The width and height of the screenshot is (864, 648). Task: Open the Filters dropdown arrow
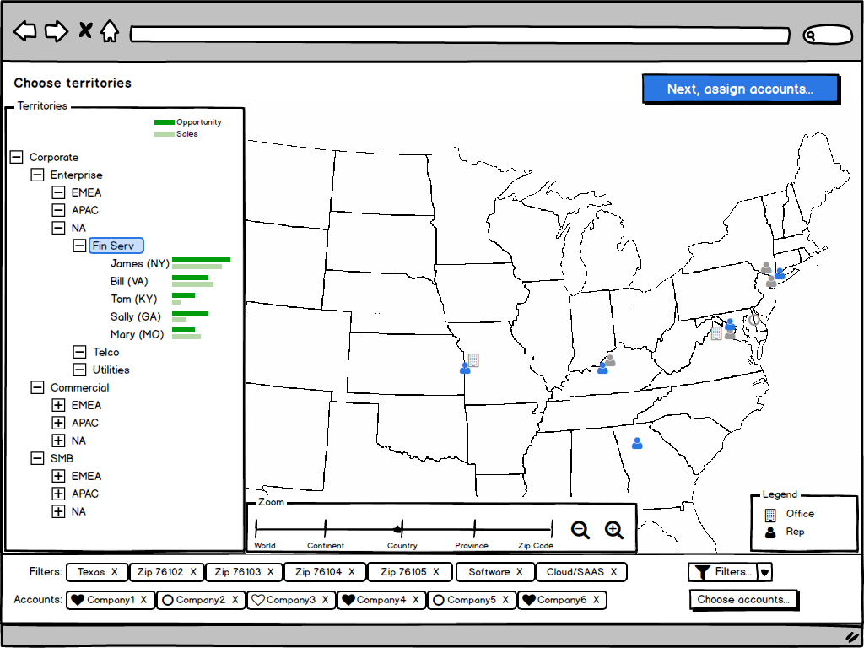[764, 571]
